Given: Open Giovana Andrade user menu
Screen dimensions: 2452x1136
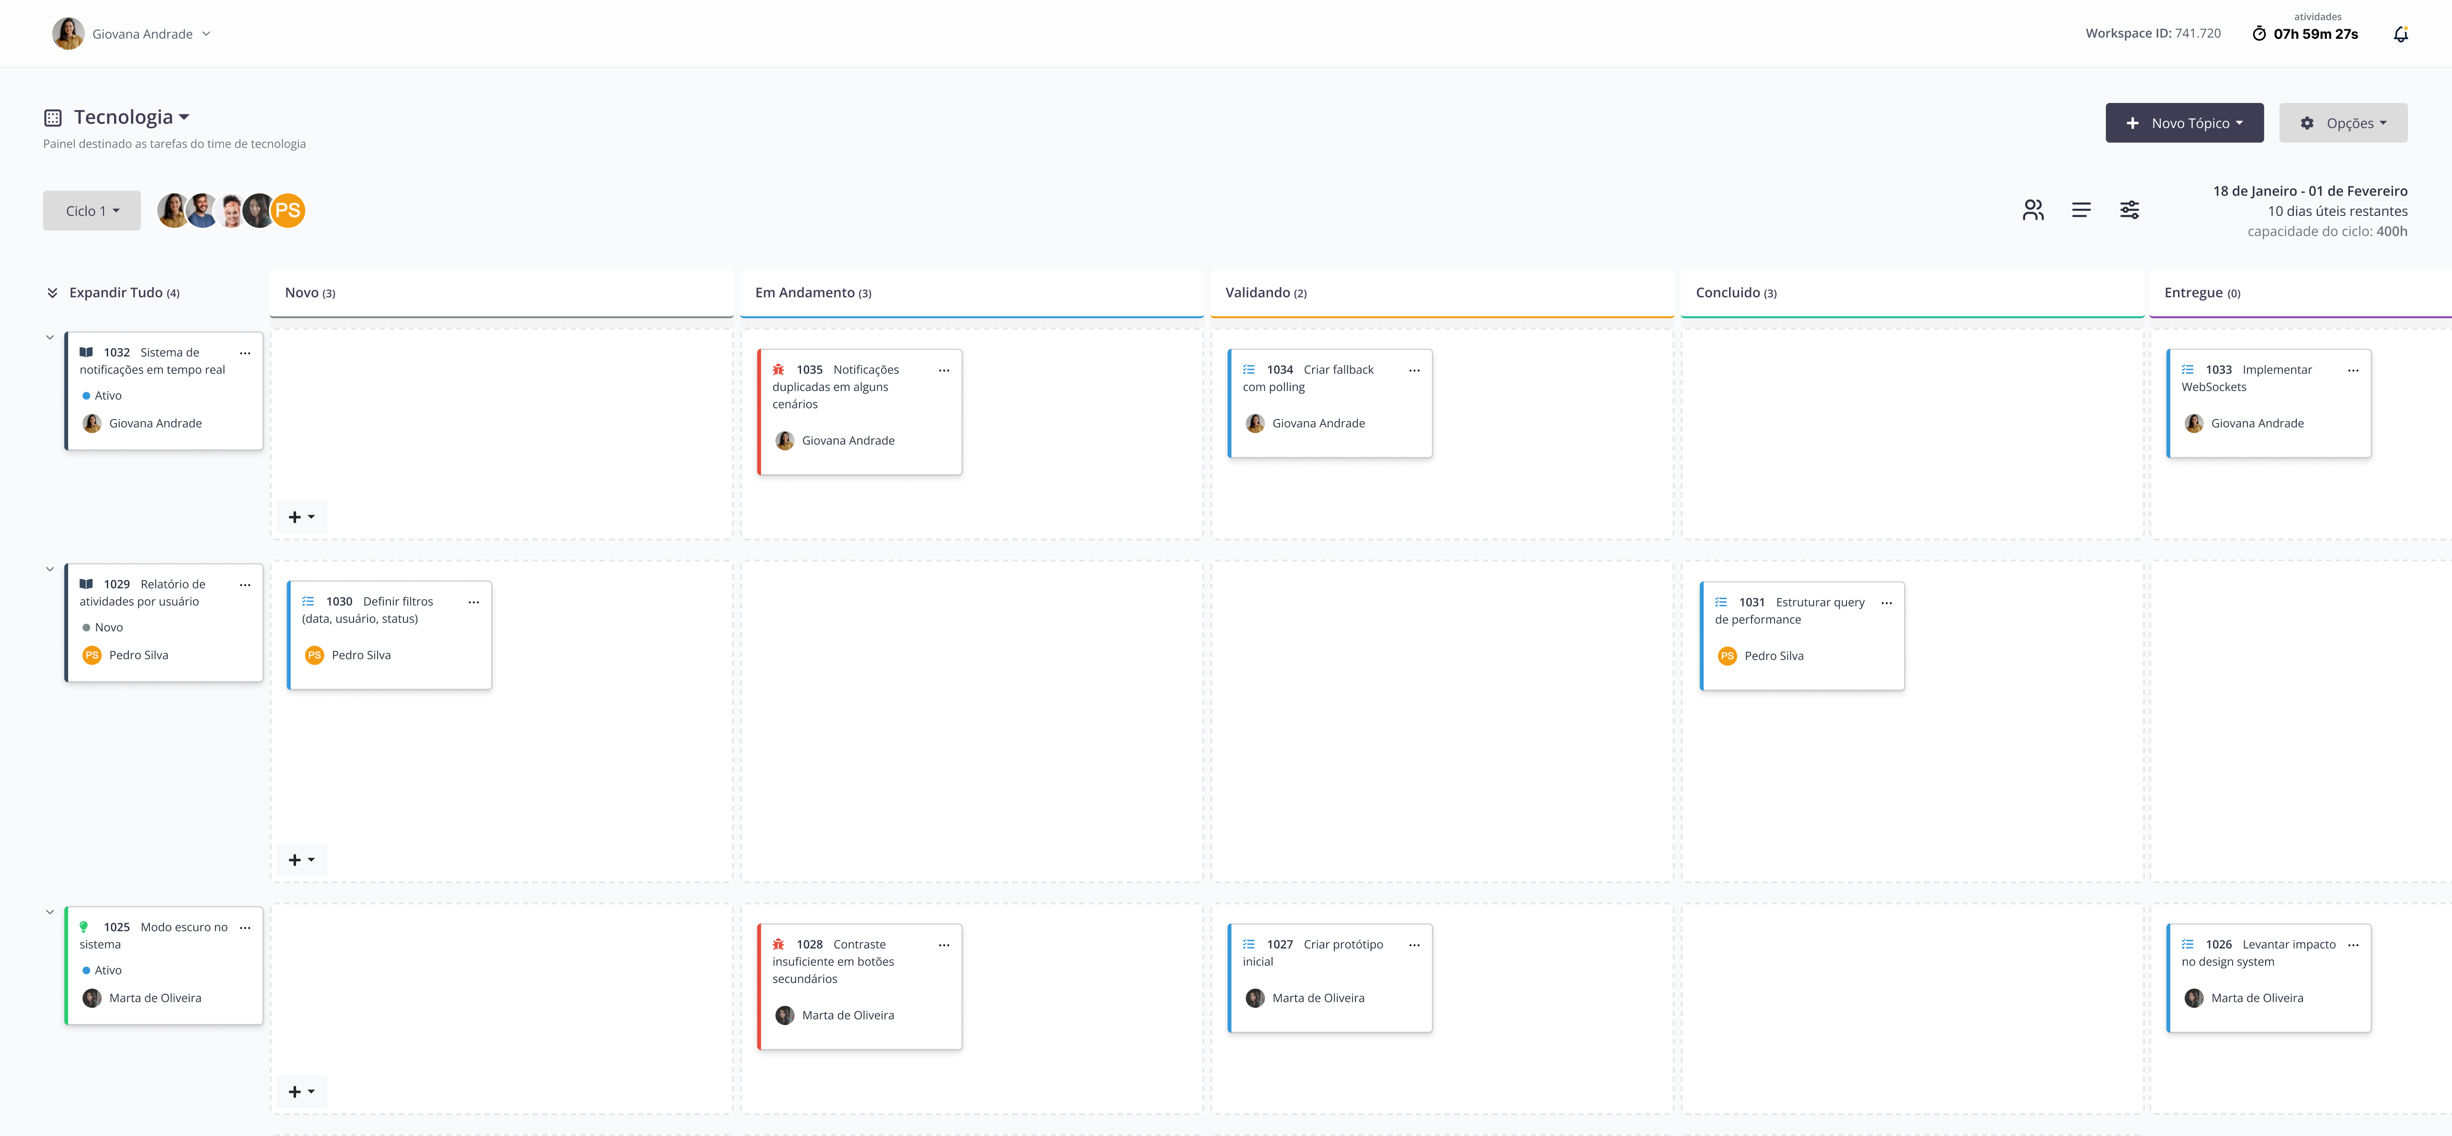Looking at the screenshot, I should tap(142, 34).
